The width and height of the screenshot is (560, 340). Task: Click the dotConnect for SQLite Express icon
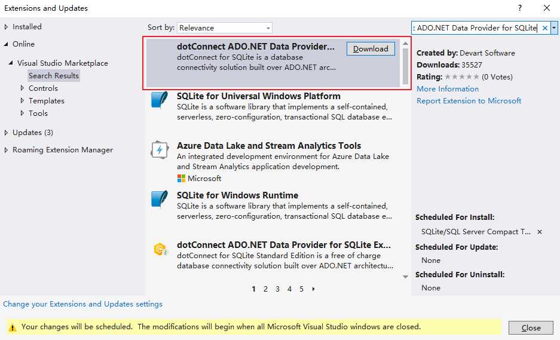pos(160,249)
